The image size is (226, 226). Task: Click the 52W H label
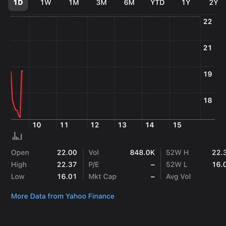[x=177, y=153]
